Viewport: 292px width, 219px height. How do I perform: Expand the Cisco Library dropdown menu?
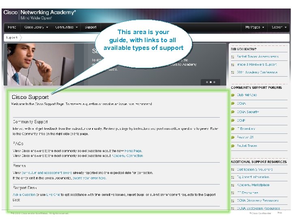coord(36,27)
